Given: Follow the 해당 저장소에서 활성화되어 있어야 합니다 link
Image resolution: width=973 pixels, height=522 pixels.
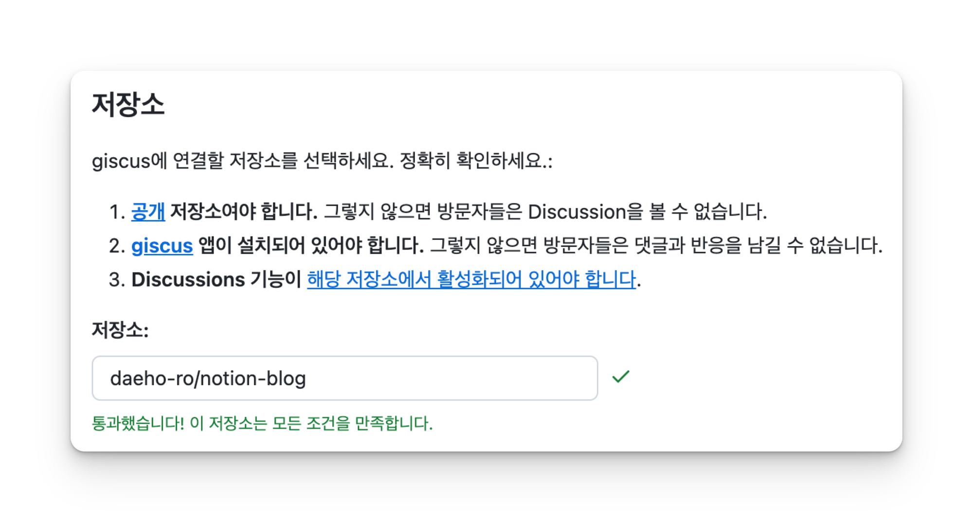Looking at the screenshot, I should tap(471, 280).
